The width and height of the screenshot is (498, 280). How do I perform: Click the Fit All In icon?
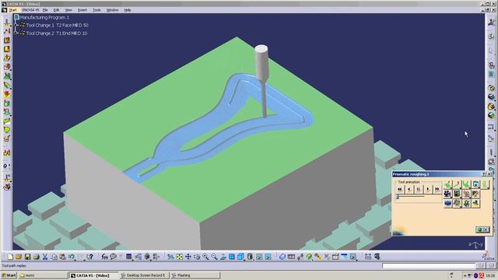180,257
